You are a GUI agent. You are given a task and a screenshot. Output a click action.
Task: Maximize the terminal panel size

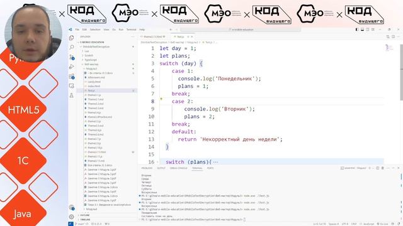tap(393, 168)
